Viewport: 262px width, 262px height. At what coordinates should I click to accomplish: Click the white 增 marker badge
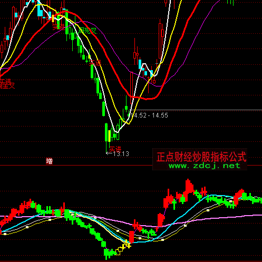tap(49, 161)
